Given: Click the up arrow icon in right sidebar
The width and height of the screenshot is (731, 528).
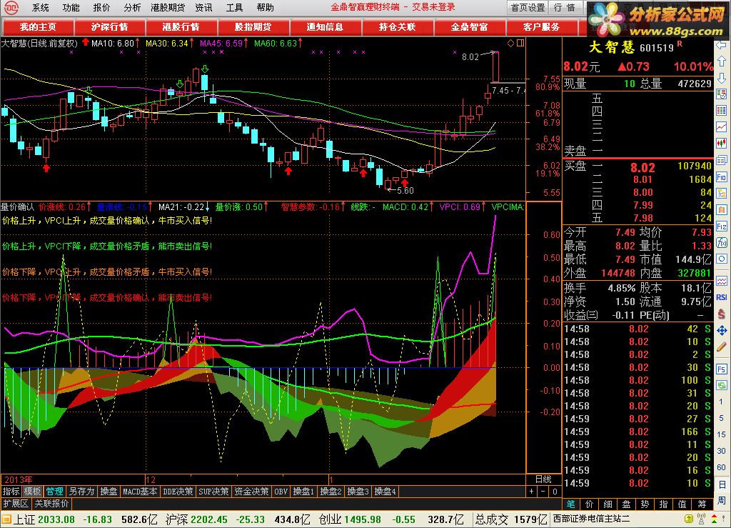Looking at the screenshot, I should (721, 61).
